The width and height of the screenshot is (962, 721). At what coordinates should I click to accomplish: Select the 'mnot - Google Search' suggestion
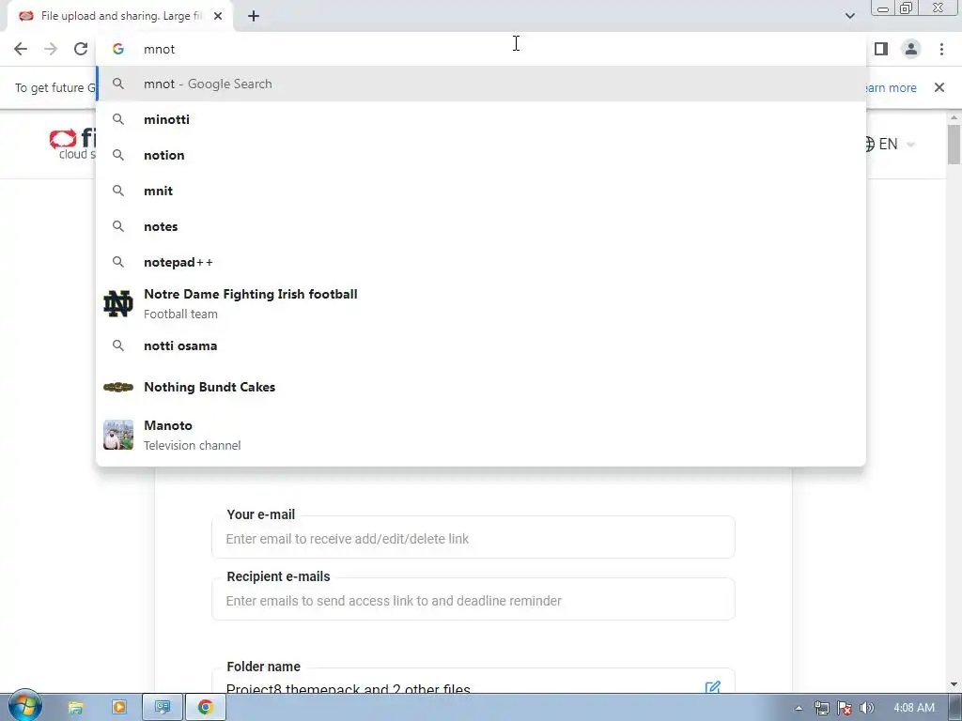coord(481,84)
